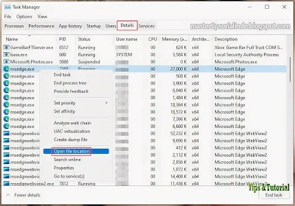The image size is (295, 206).
Task: Select Set affinity in context menu
Action: click(64, 111)
